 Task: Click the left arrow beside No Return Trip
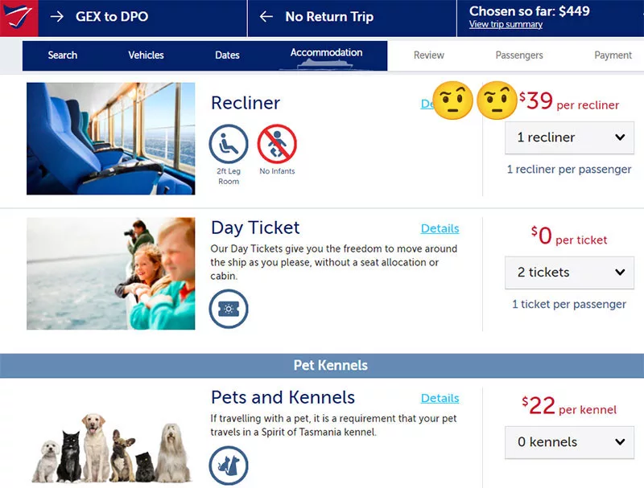click(266, 17)
